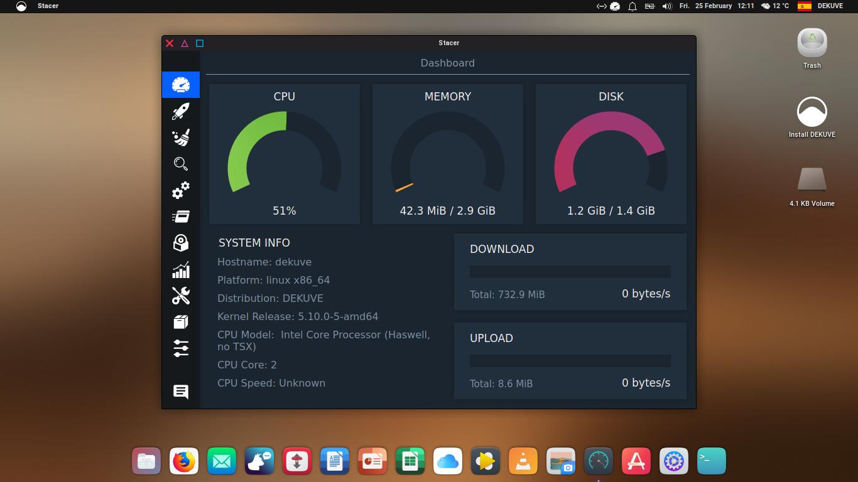Open file manager from the dock
Viewport: 858px width, 482px height.
146,462
